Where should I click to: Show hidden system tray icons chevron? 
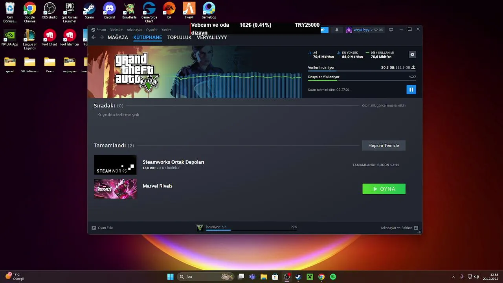[x=453, y=277]
